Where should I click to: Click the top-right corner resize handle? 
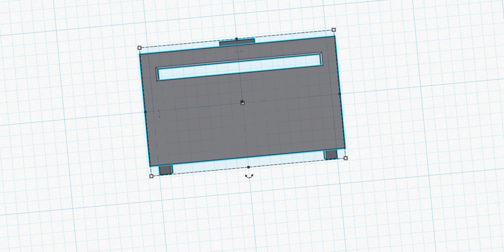point(334,30)
